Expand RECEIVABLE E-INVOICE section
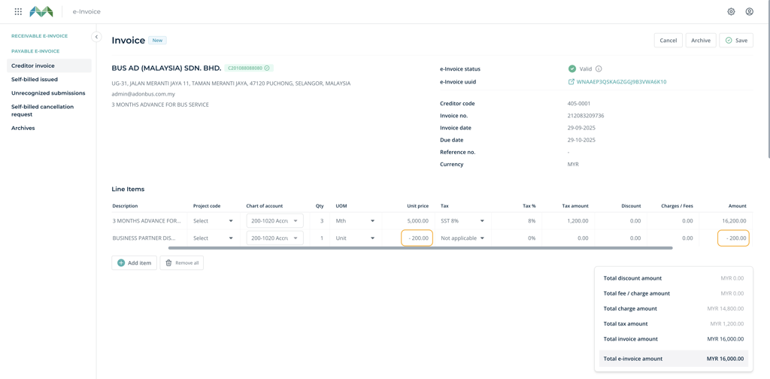Screen dimensions: 770x379 [x=39, y=36]
